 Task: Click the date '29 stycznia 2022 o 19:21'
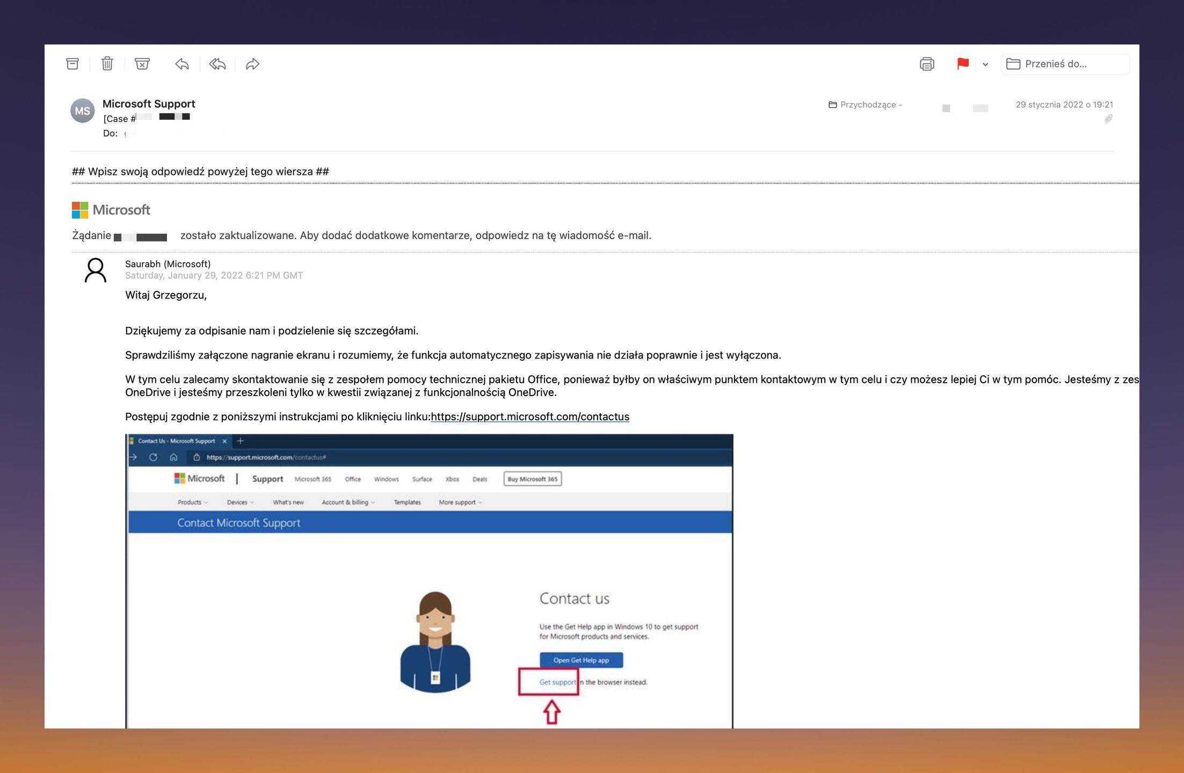point(1064,105)
